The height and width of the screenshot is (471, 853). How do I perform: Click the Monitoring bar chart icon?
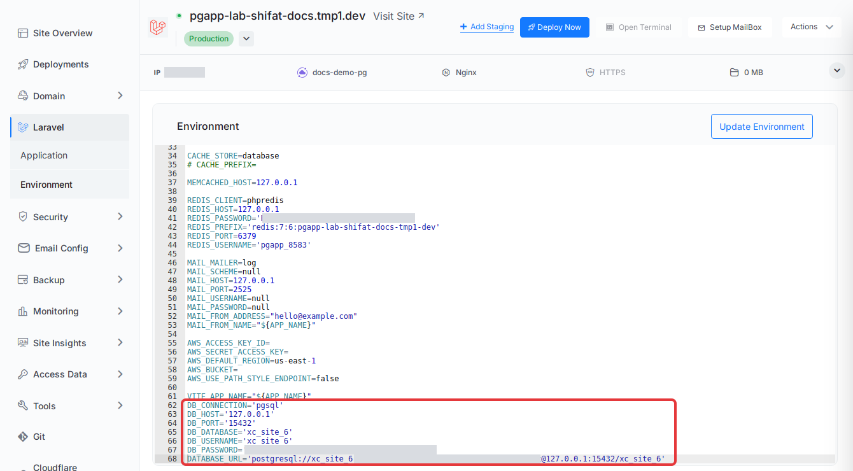click(x=23, y=311)
